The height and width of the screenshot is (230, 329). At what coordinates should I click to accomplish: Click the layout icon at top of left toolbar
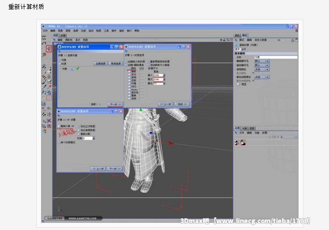tap(44, 38)
